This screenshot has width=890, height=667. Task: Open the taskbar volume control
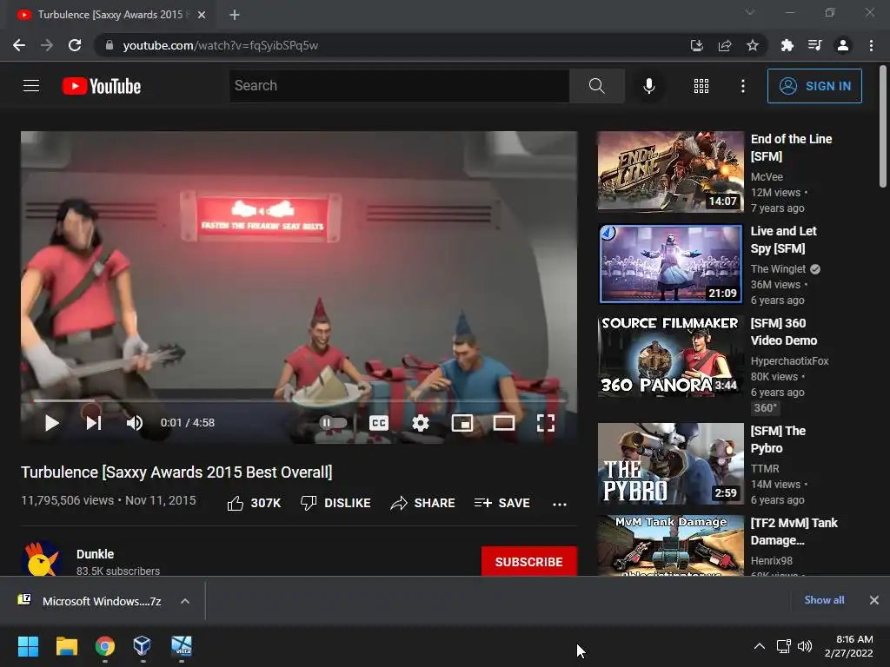pos(805,646)
